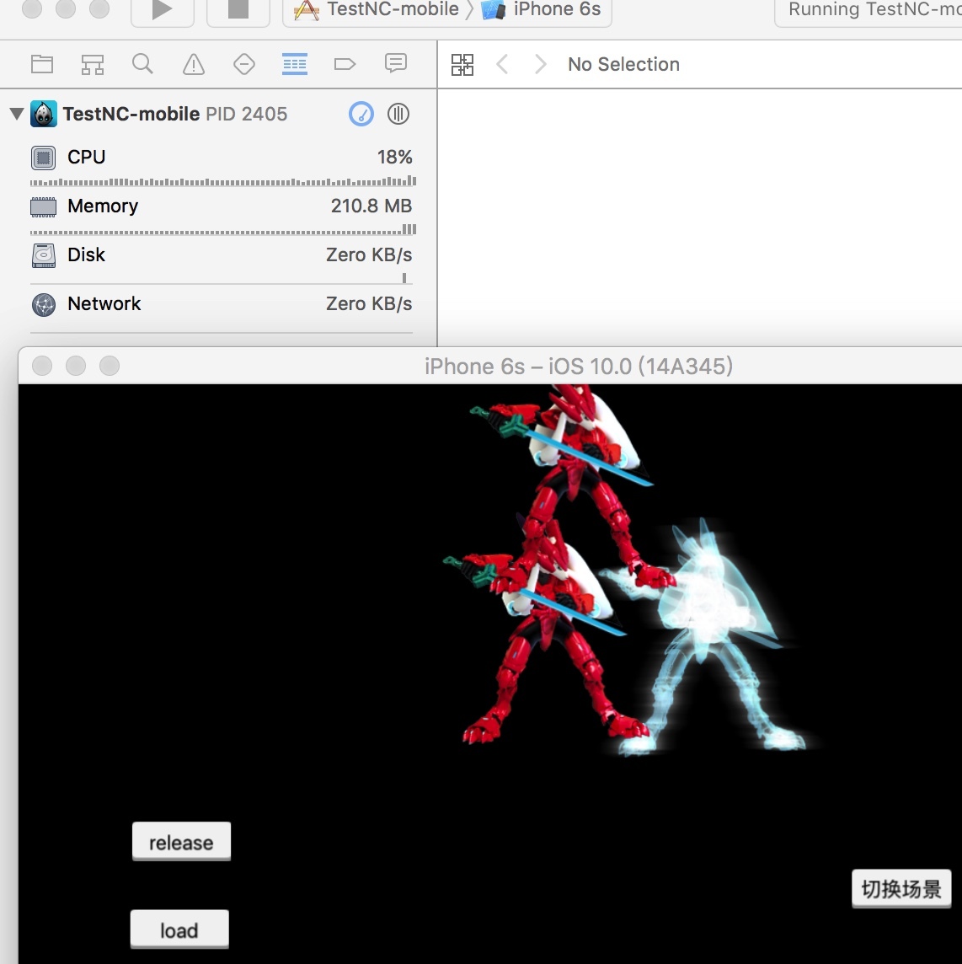
Task: Click the blue profile gauge button
Action: click(361, 114)
